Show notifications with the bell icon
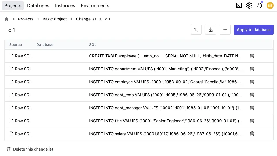Viewport: 277px width, 156px height. pos(260,5)
